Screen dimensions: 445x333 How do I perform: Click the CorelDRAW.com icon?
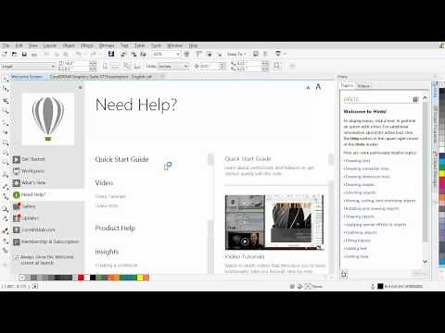(17, 229)
